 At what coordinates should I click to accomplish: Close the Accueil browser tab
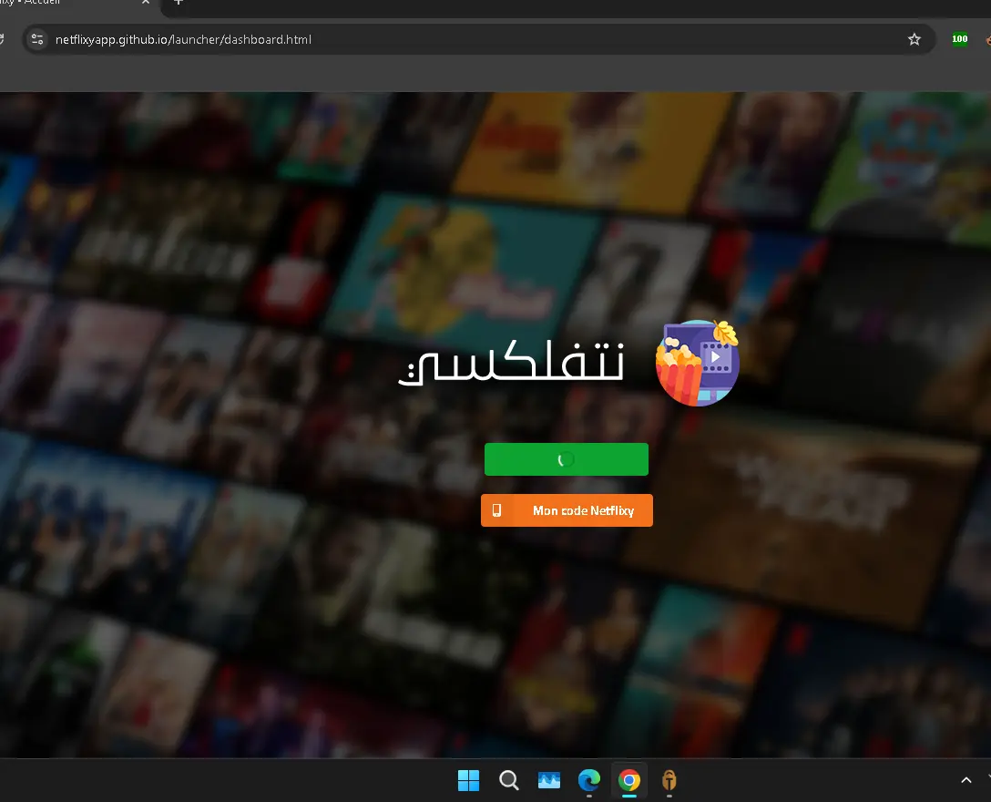tap(146, 2)
